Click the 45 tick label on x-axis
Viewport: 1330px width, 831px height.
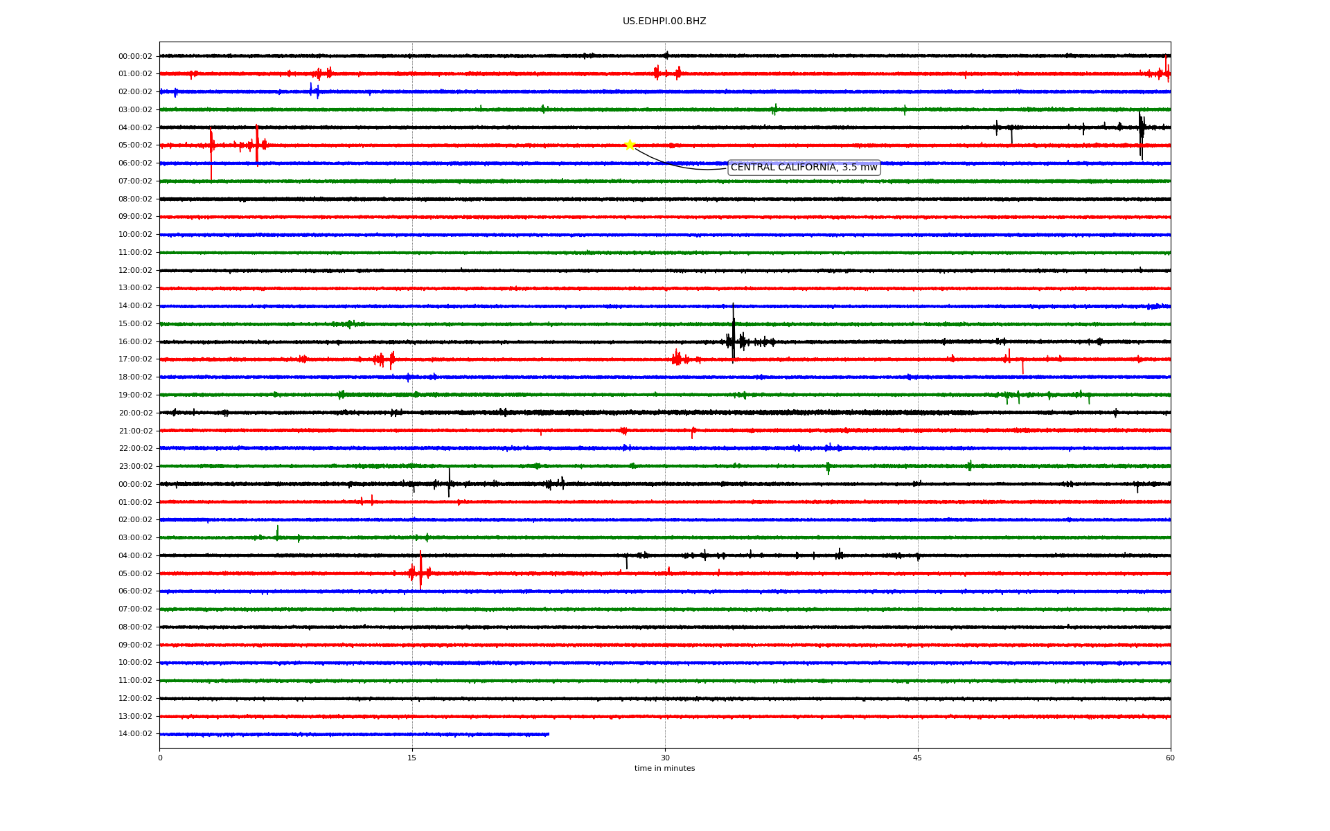pyautogui.click(x=917, y=758)
